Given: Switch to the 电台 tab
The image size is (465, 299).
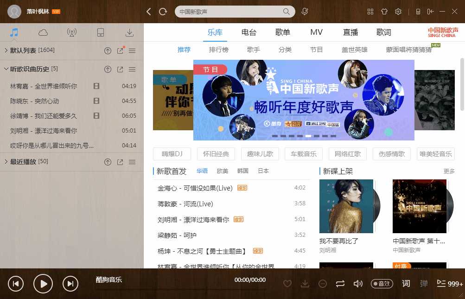Looking at the screenshot, I should tap(249, 32).
